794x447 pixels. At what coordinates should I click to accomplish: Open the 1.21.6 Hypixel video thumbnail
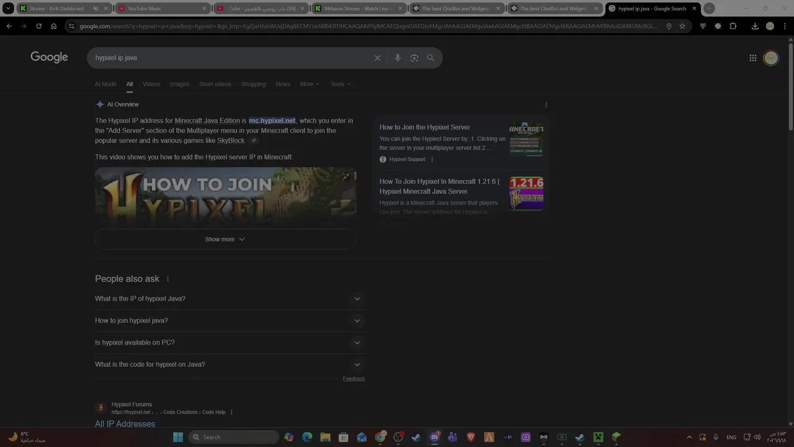[526, 194]
